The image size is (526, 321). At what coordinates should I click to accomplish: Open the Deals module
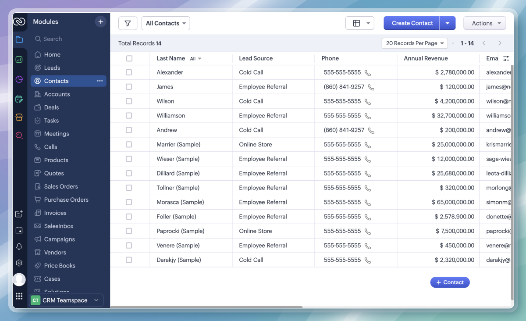click(x=51, y=107)
